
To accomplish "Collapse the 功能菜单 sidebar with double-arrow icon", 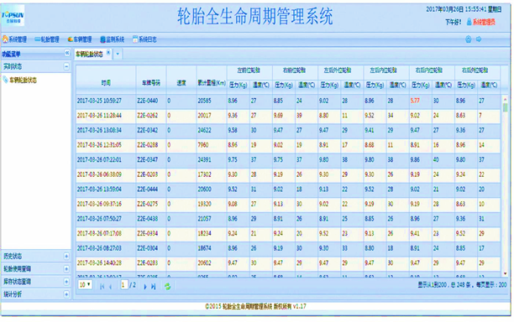I will tap(67, 53).
